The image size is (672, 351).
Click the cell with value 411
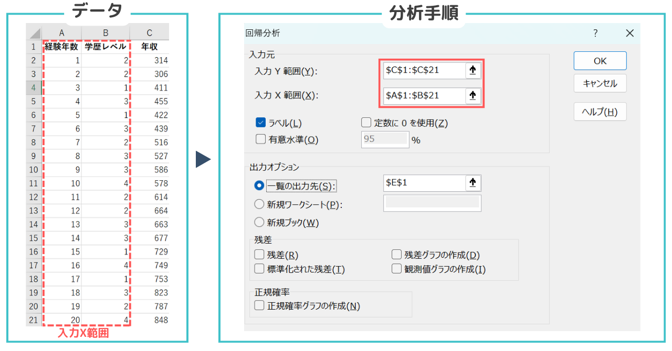pos(150,87)
